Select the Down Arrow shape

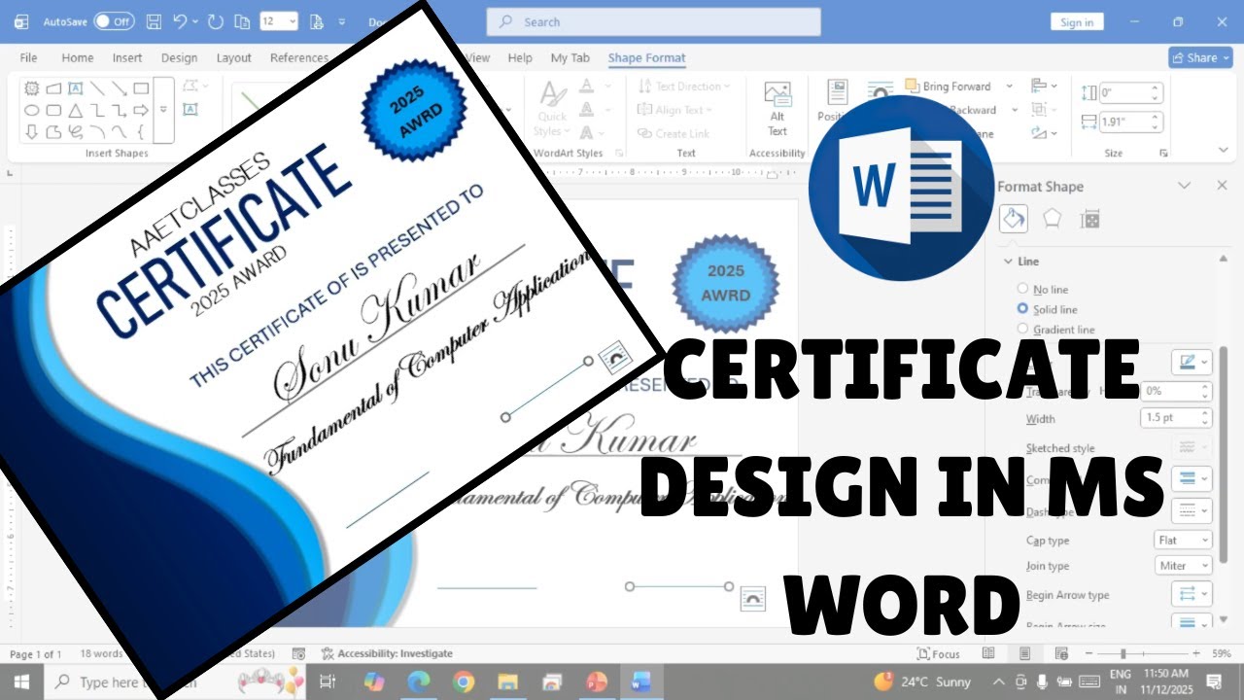(x=31, y=132)
